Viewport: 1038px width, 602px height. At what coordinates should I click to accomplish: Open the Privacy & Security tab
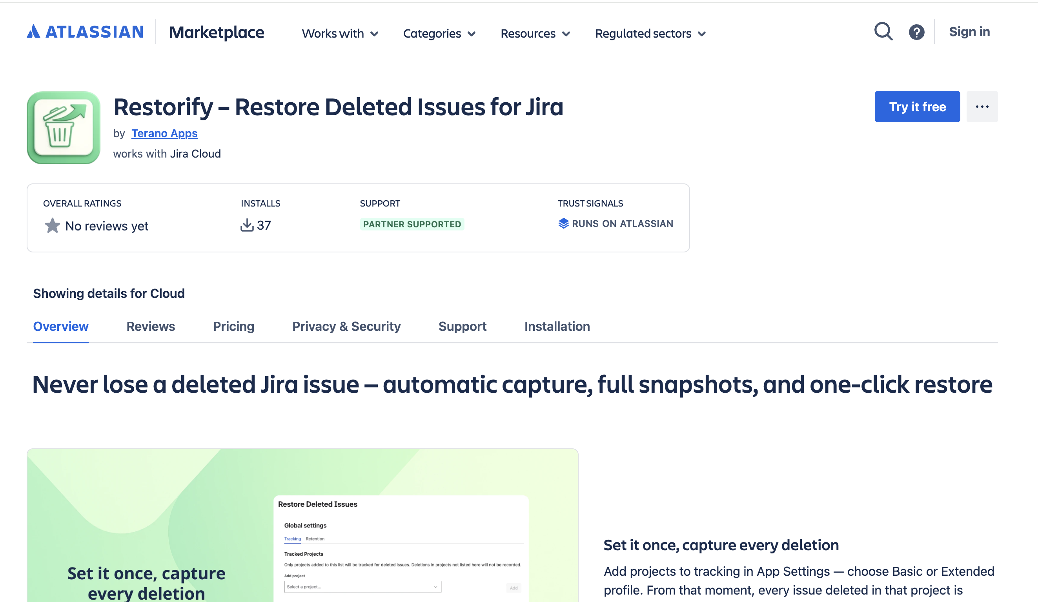tap(346, 326)
